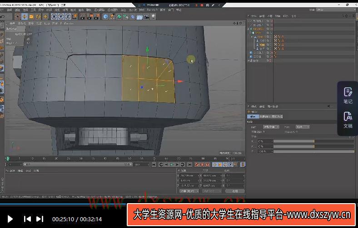The height and width of the screenshot is (228, 358).
Task: Add a light object
Action: tap(154, 17)
